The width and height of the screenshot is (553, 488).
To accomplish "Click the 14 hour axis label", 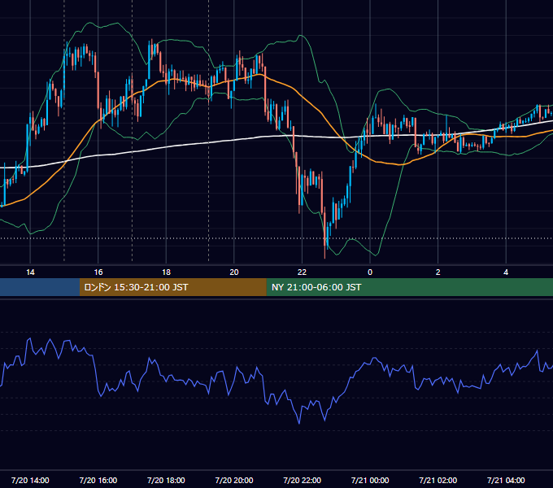I will 30,272.
